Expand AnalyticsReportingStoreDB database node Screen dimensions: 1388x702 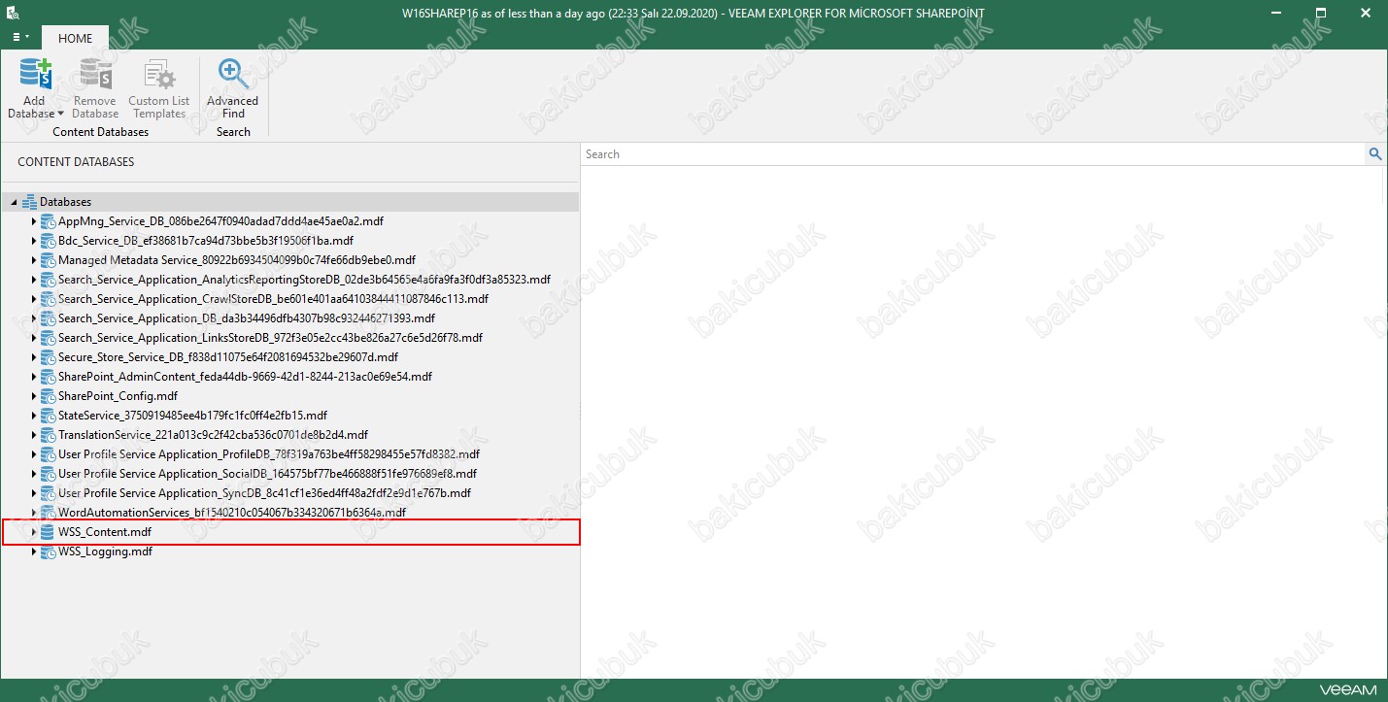34,280
